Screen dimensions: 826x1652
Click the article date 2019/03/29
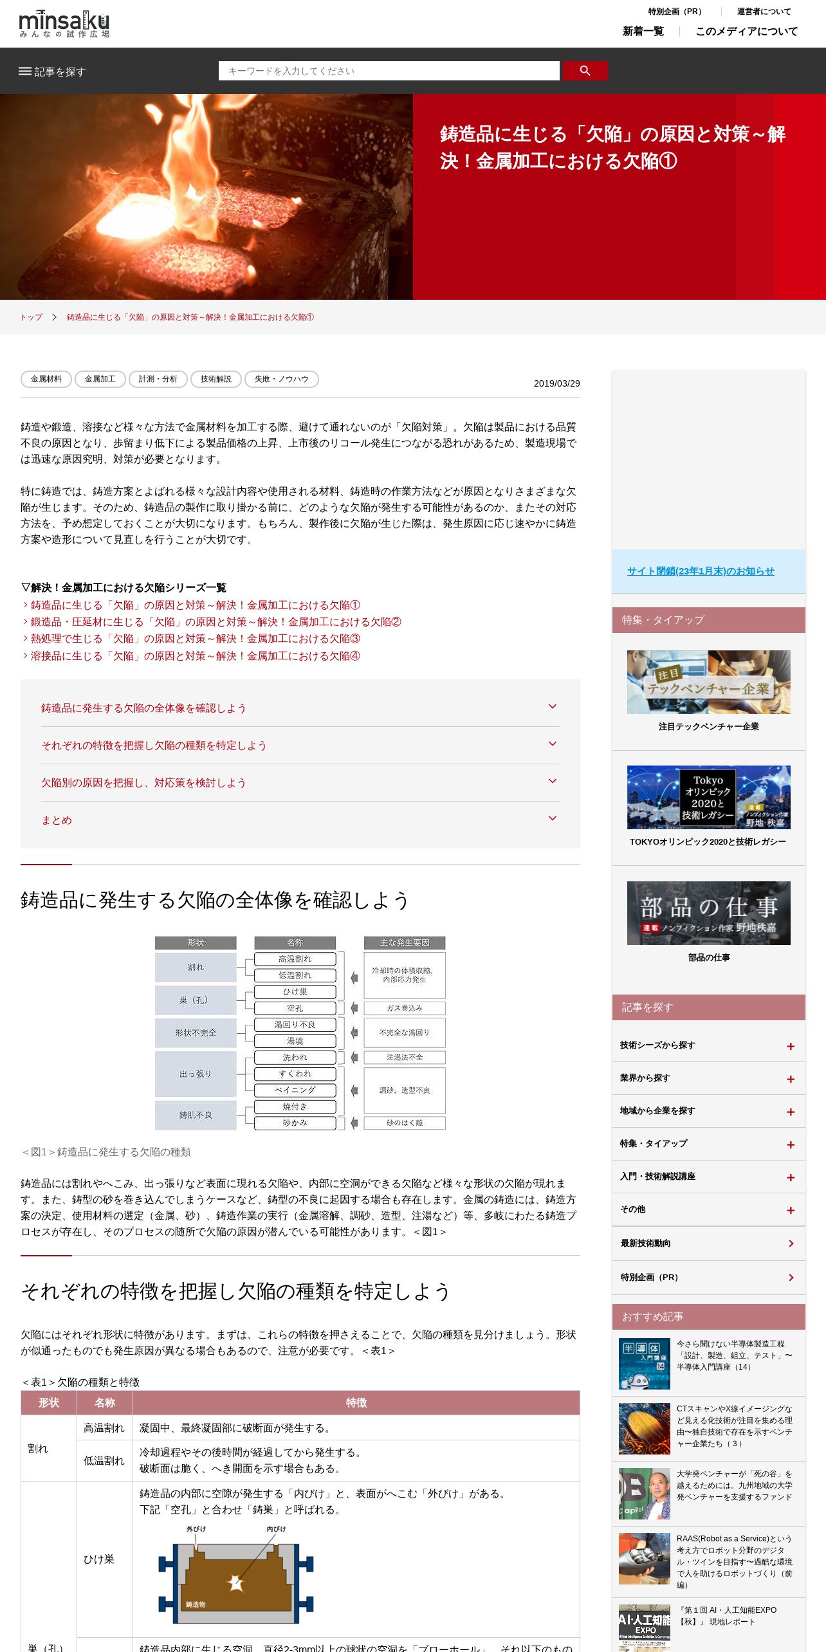click(x=557, y=383)
